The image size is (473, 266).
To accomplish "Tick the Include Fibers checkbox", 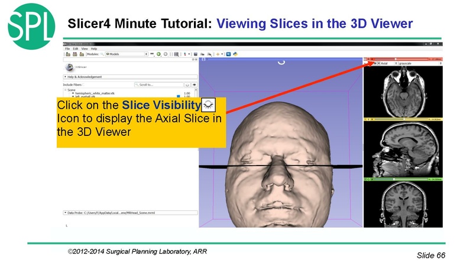I will 83,85.
